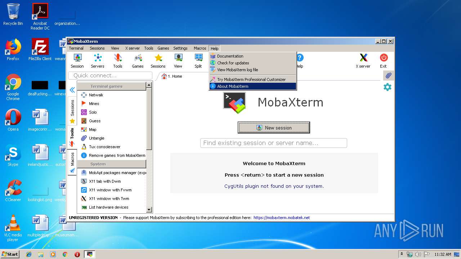This screenshot has height=259, width=461.
Task: Close the Help menu in menu bar
Action: click(215, 48)
